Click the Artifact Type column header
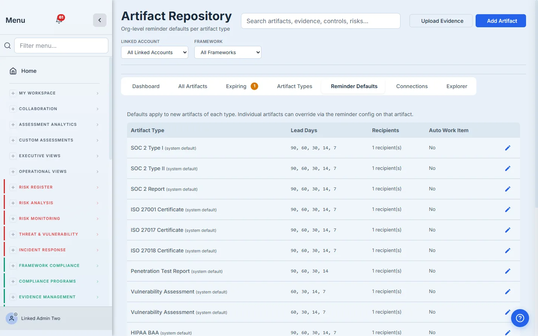This screenshot has height=336, width=538. click(x=148, y=130)
